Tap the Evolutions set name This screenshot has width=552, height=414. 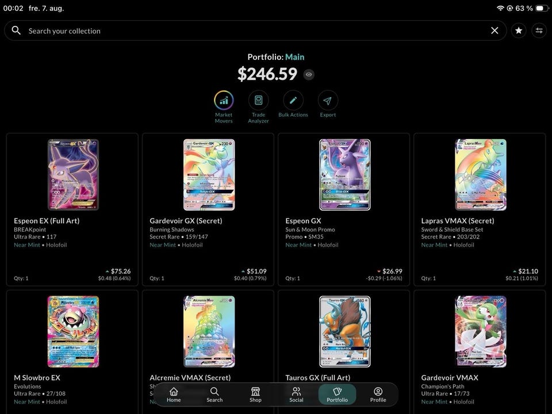pyautogui.click(x=28, y=386)
